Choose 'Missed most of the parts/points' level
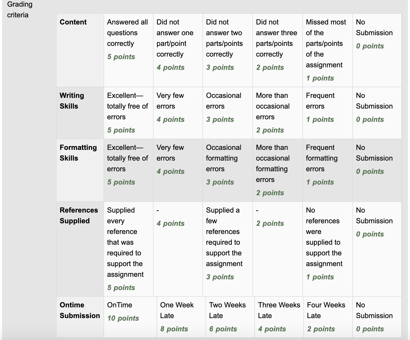 tap(328, 50)
